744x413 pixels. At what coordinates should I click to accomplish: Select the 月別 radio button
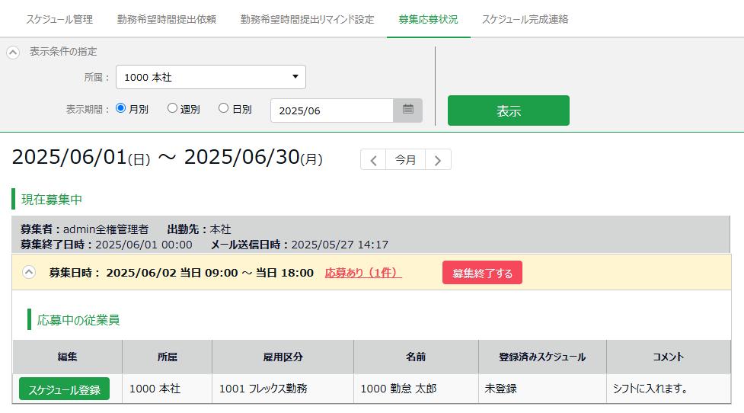pyautogui.click(x=120, y=108)
